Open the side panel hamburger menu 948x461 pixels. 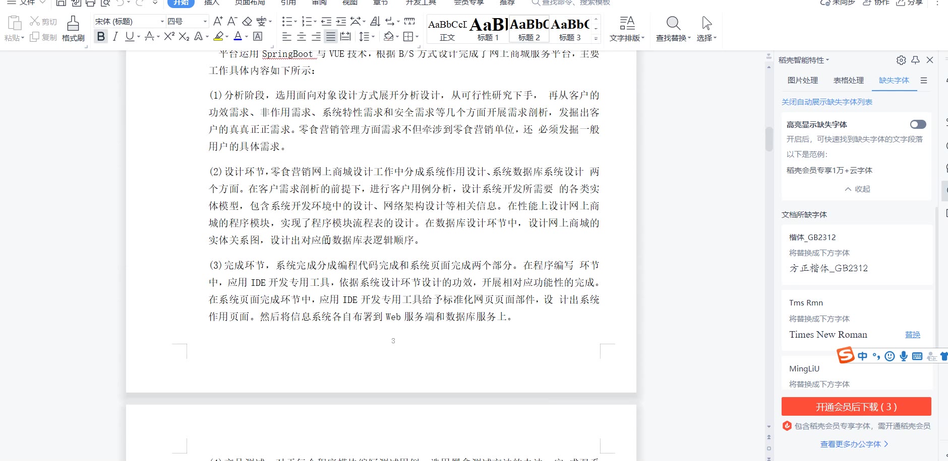(x=924, y=81)
